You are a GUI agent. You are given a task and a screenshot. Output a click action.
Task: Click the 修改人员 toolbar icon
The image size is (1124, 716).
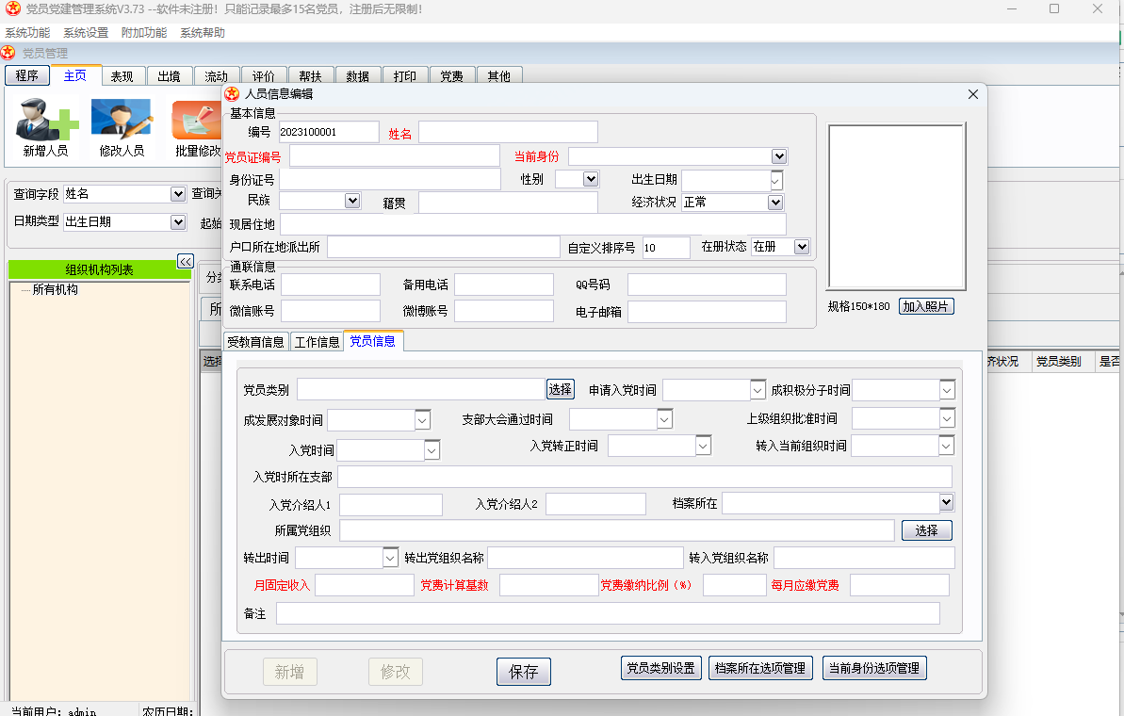click(122, 127)
